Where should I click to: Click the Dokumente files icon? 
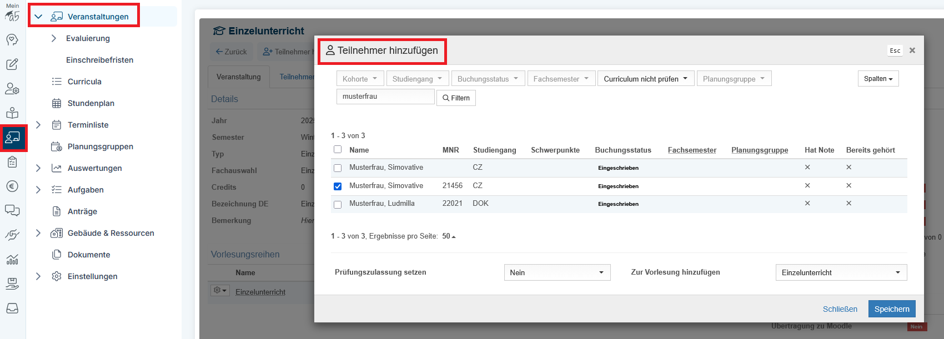point(57,255)
